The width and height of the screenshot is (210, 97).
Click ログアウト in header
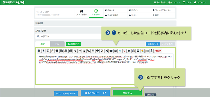(200, 2)
